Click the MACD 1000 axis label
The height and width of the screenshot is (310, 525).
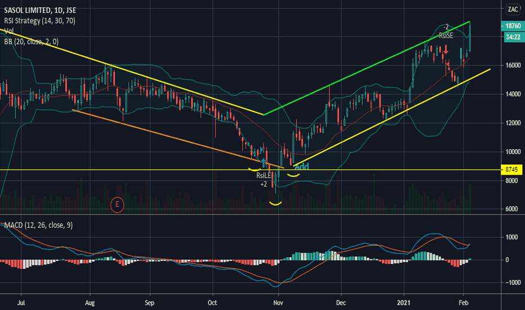click(x=511, y=237)
